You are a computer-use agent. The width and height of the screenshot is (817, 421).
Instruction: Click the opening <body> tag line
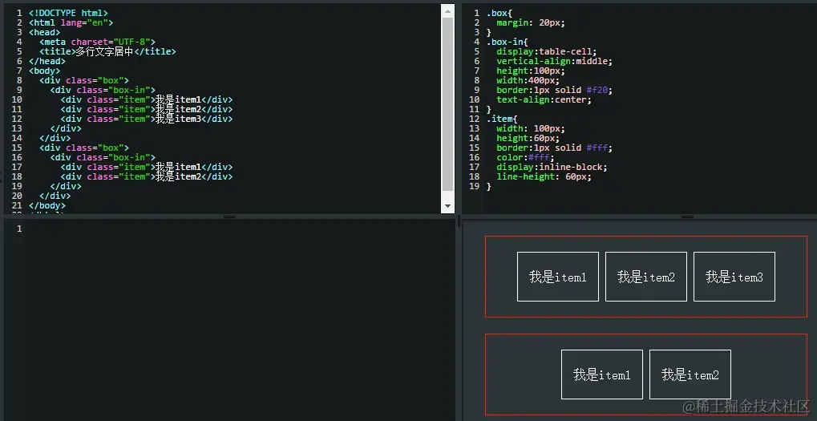[44, 71]
